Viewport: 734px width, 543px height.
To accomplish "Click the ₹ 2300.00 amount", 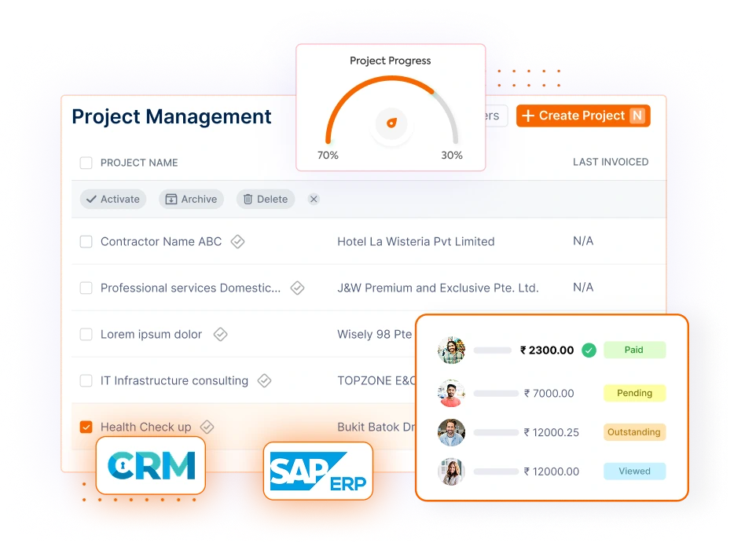I will tap(547, 350).
